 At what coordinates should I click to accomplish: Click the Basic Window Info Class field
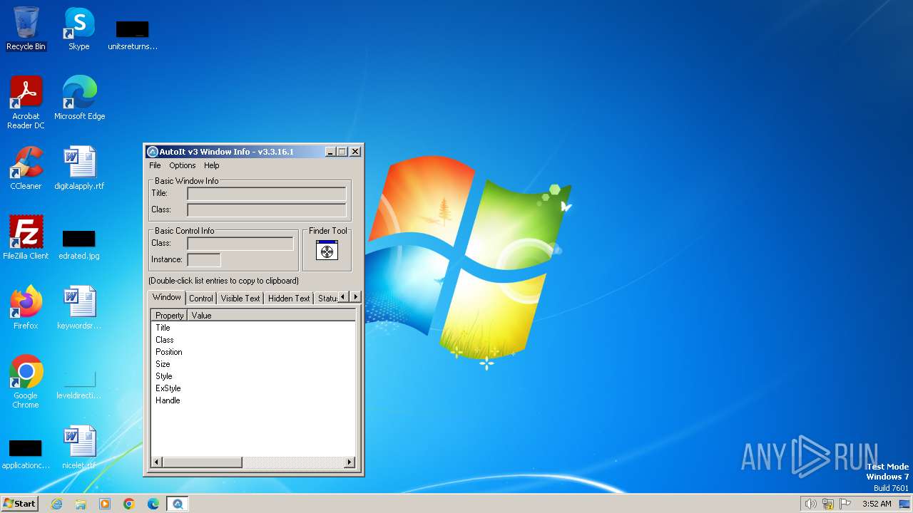(x=267, y=209)
